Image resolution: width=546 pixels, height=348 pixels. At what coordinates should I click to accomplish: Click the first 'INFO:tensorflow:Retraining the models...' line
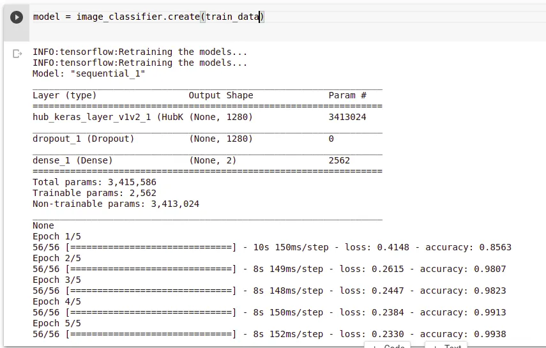point(140,52)
